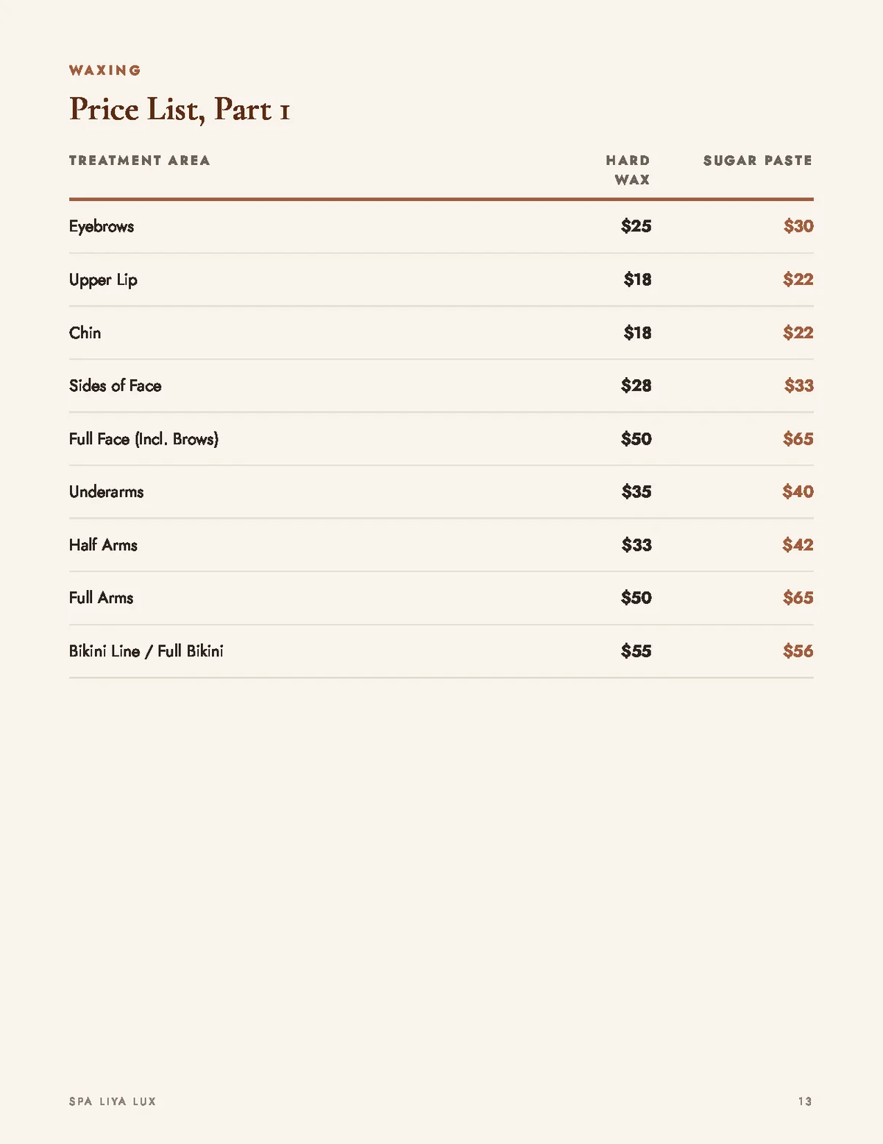
Task: Click the Chin treatment label
Action: coord(85,332)
